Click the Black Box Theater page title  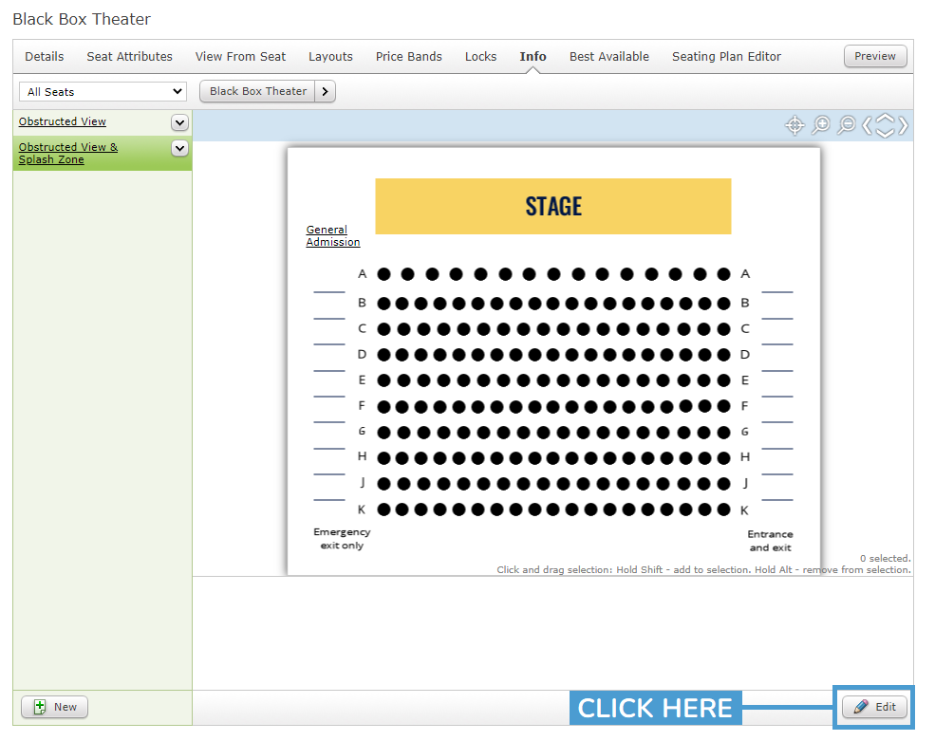pos(82,19)
